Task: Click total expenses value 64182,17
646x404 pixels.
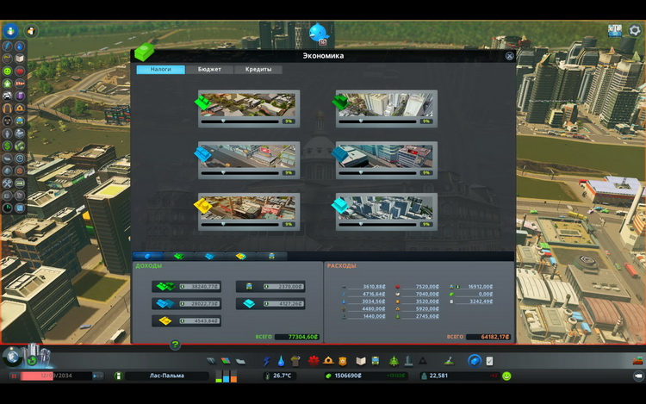Action: pyautogui.click(x=489, y=337)
